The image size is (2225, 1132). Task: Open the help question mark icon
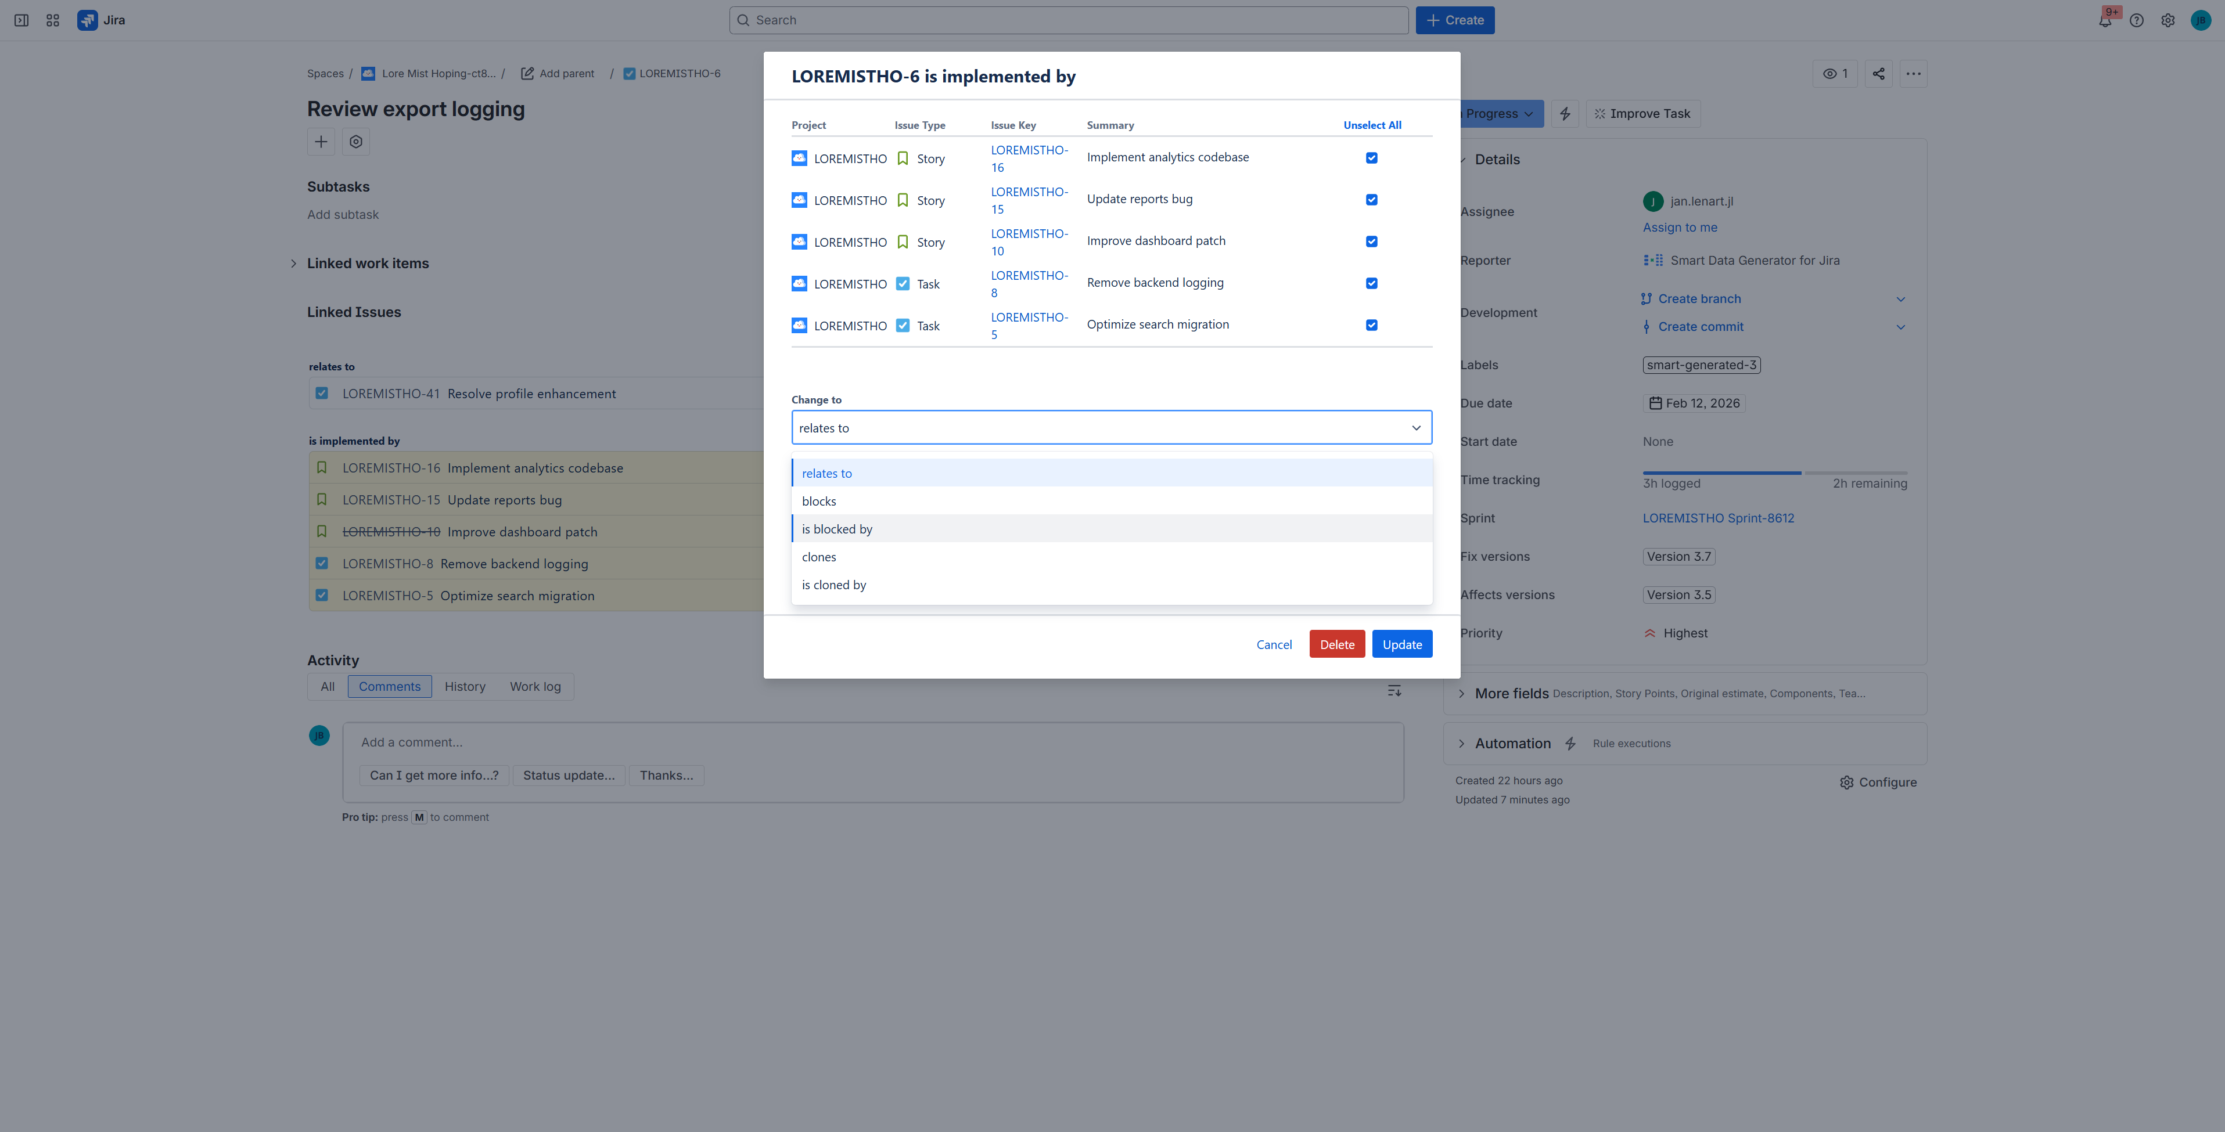(2136, 21)
